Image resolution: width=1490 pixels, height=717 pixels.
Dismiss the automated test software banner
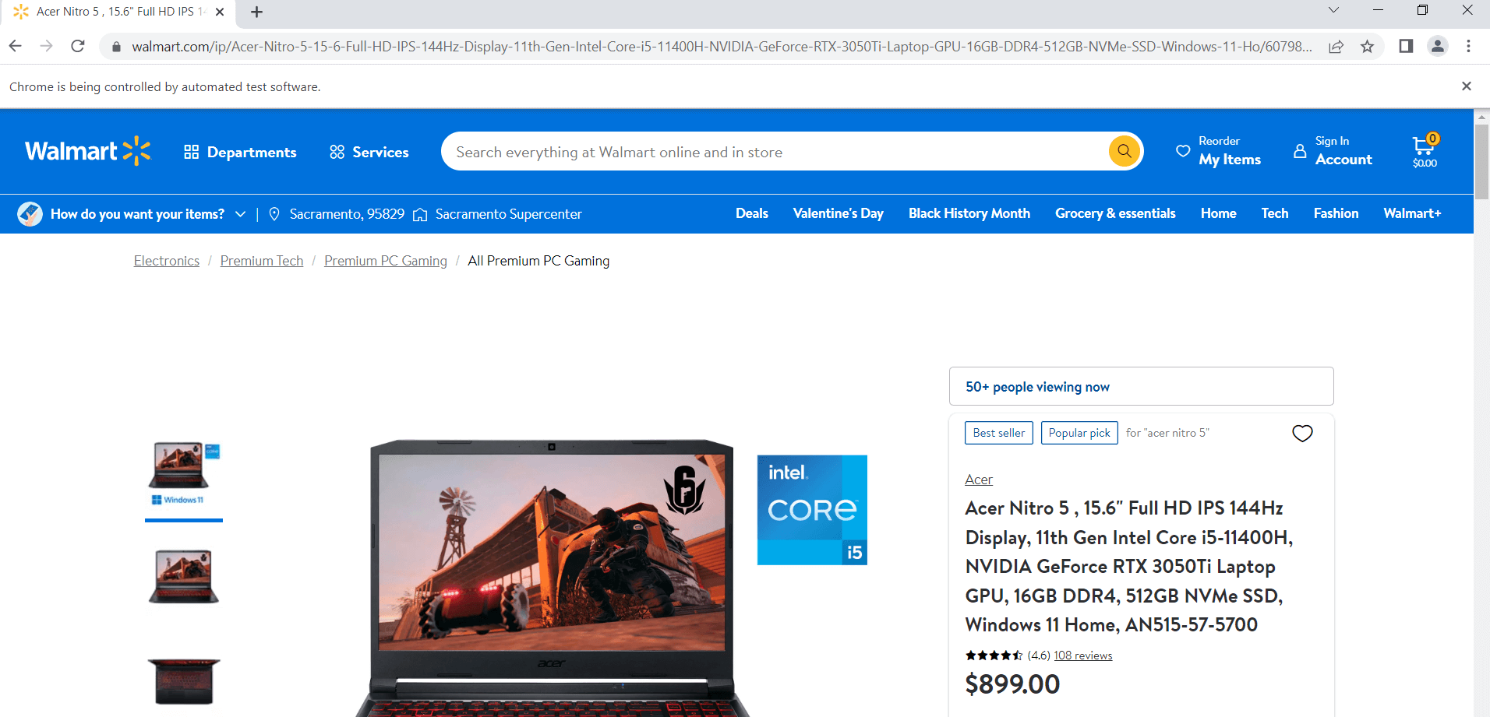click(1467, 86)
